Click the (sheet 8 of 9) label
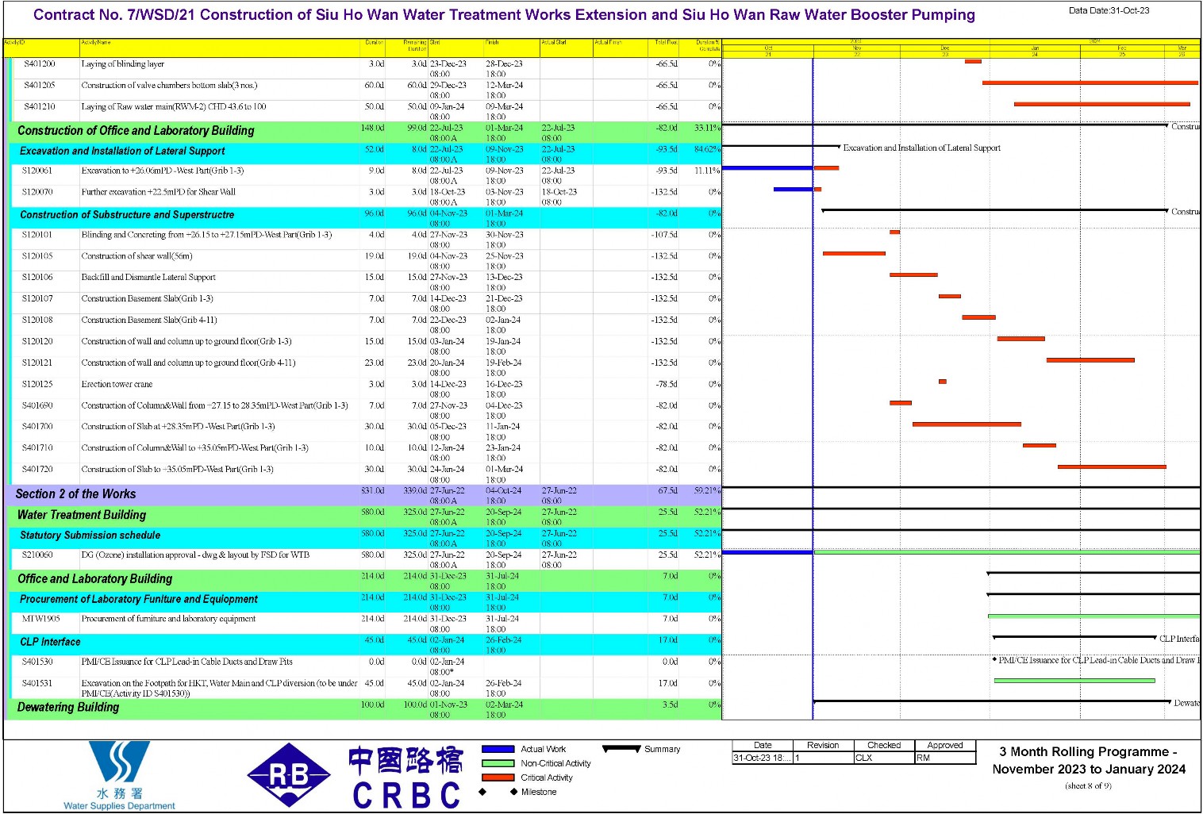Image resolution: width=1203 pixels, height=814 pixels. coord(1089,786)
